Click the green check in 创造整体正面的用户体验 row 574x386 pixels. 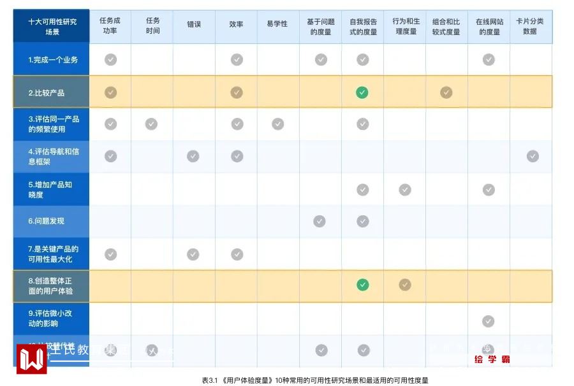click(x=363, y=285)
